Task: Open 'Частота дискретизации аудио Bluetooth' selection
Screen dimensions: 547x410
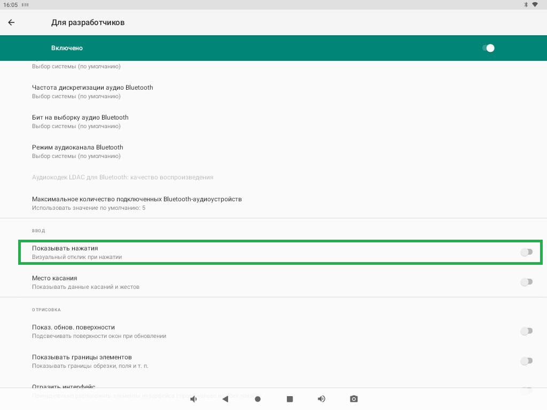Action: pos(92,91)
